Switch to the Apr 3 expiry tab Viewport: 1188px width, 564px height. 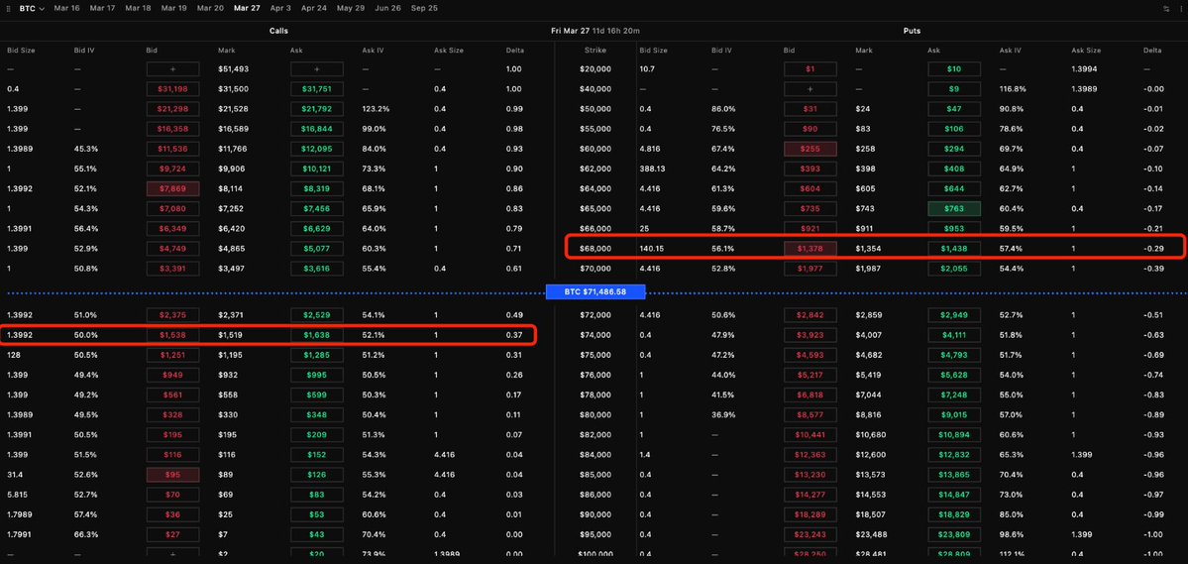[280, 8]
